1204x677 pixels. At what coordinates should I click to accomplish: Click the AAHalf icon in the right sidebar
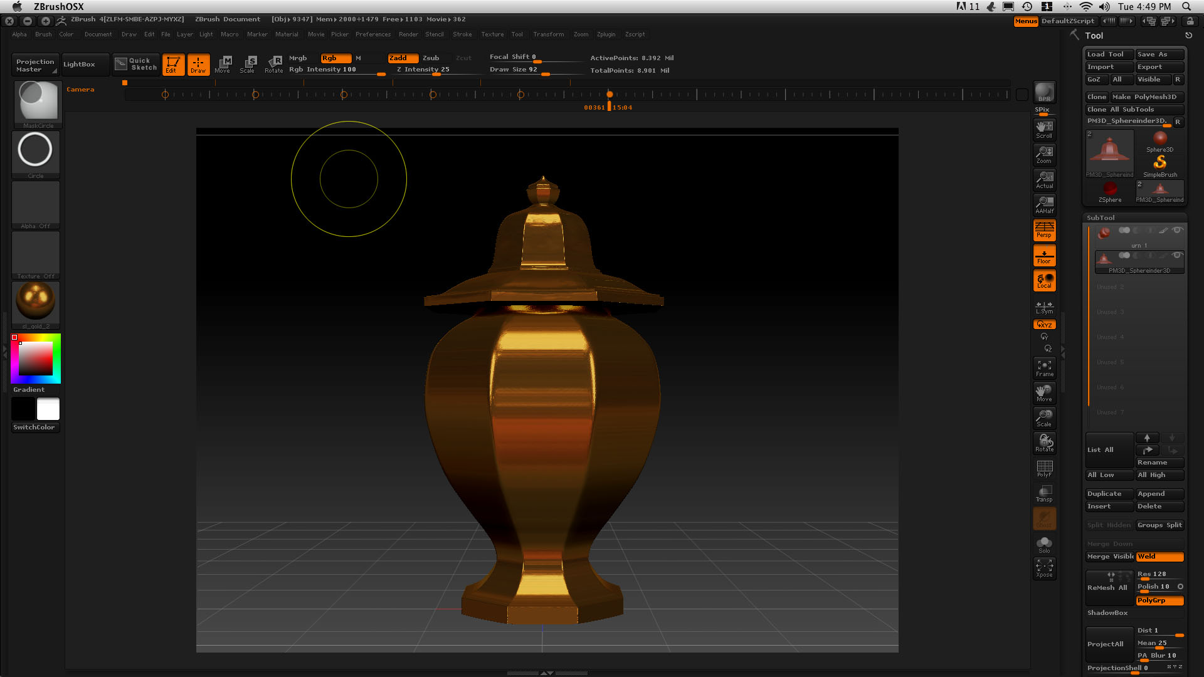pos(1044,205)
